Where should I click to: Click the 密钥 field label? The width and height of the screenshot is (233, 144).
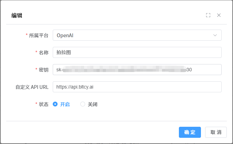pos(43,70)
